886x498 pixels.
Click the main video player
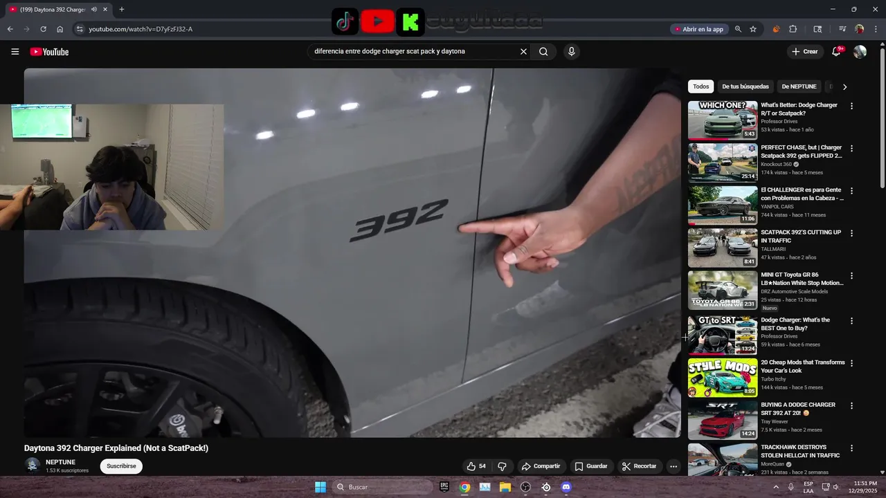[x=352, y=252]
